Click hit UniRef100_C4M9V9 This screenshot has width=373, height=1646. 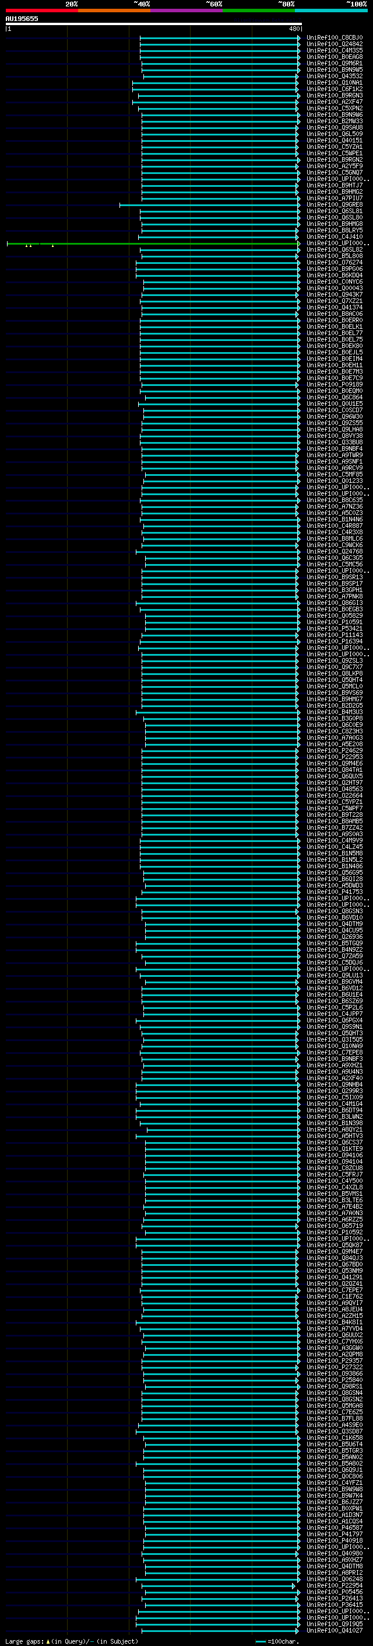(x=334, y=840)
